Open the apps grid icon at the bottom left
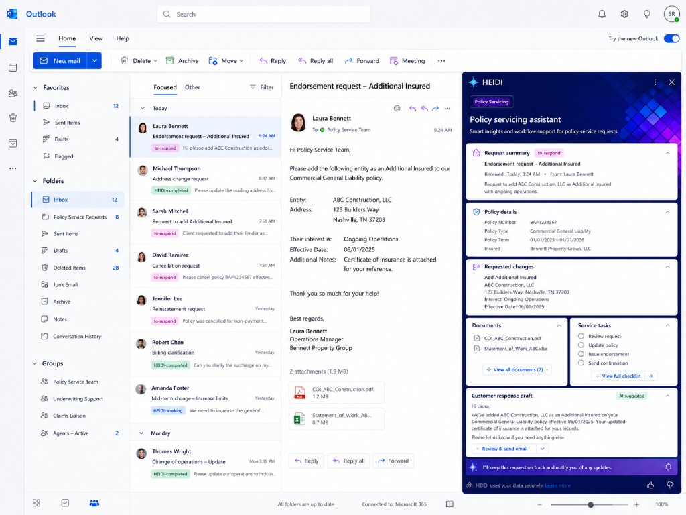The image size is (686, 515). [36, 503]
